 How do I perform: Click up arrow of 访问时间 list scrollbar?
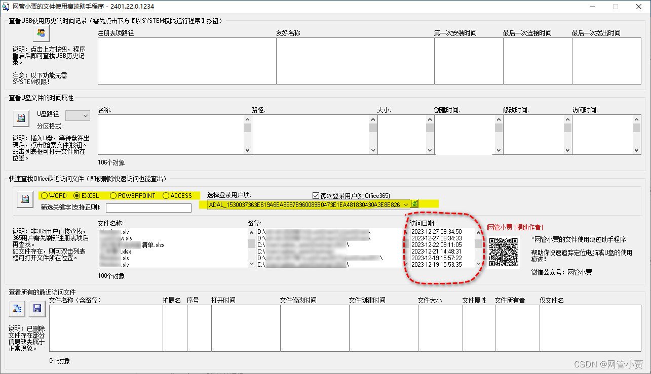pyautogui.click(x=637, y=119)
